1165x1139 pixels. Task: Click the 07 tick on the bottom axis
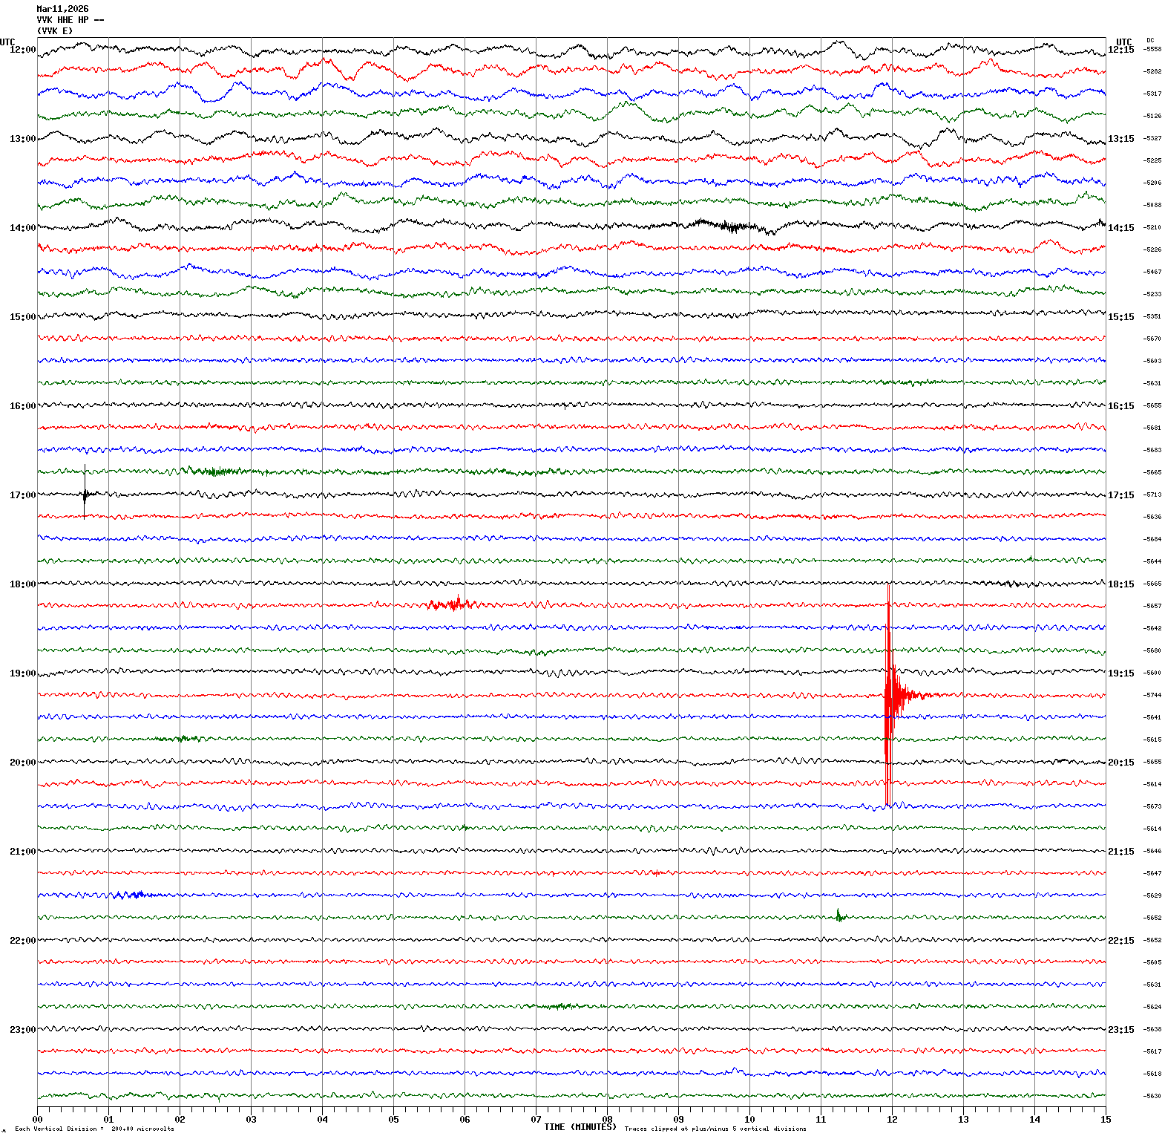536,1120
